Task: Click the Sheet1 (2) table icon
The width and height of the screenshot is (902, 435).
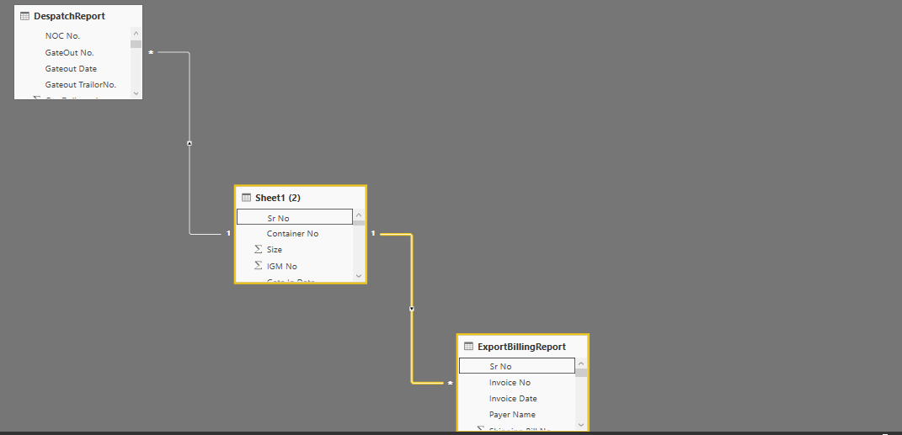Action: [x=246, y=198]
